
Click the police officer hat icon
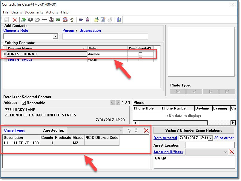click(x=81, y=20)
